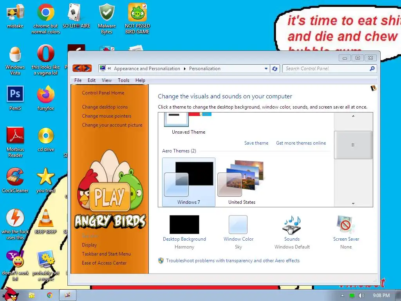Open the Tools menu
This screenshot has width=401, height=301.
(x=123, y=80)
